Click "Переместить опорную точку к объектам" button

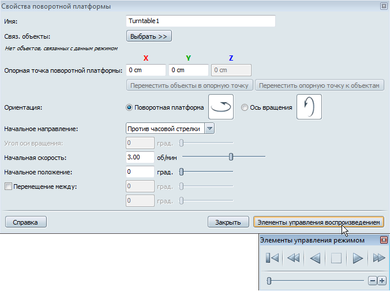320,85
